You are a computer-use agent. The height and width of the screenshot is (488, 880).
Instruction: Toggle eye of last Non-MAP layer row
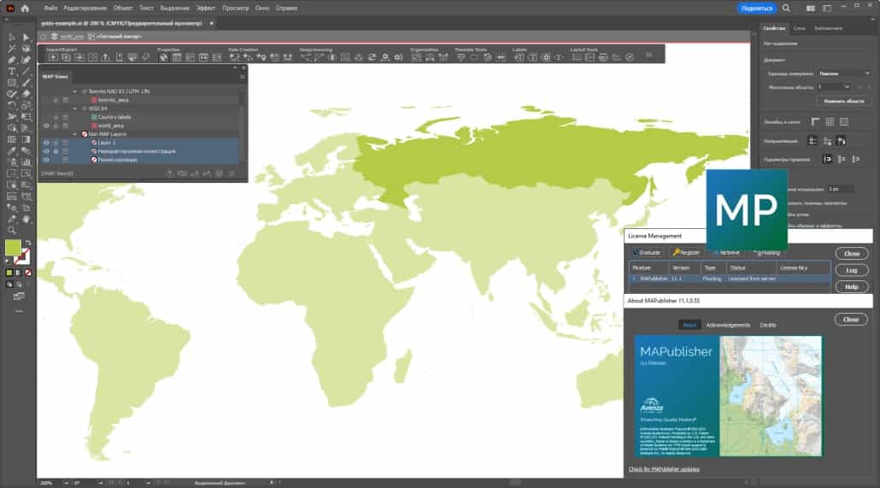click(x=46, y=160)
